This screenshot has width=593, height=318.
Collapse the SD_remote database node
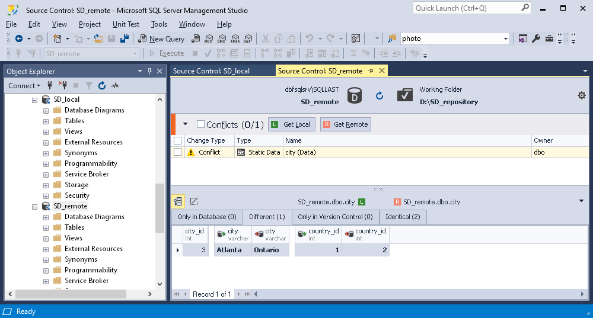pyautogui.click(x=34, y=207)
